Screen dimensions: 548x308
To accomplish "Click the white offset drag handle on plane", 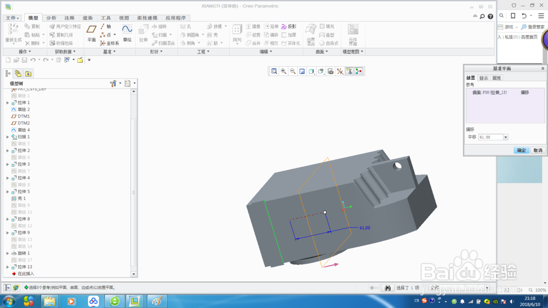I will click(325, 212).
